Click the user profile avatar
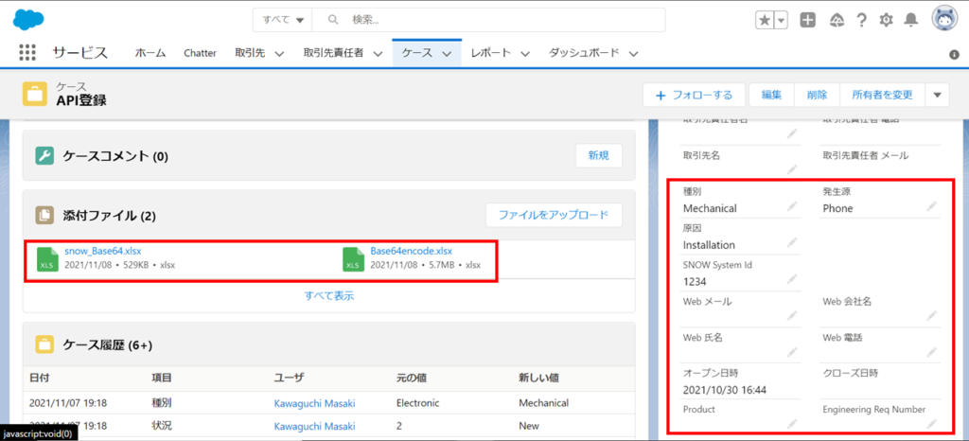 [945, 19]
